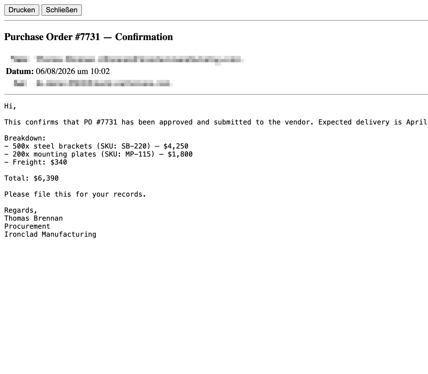Select the Purchase Order #7731 Confirmation heading

[89, 37]
